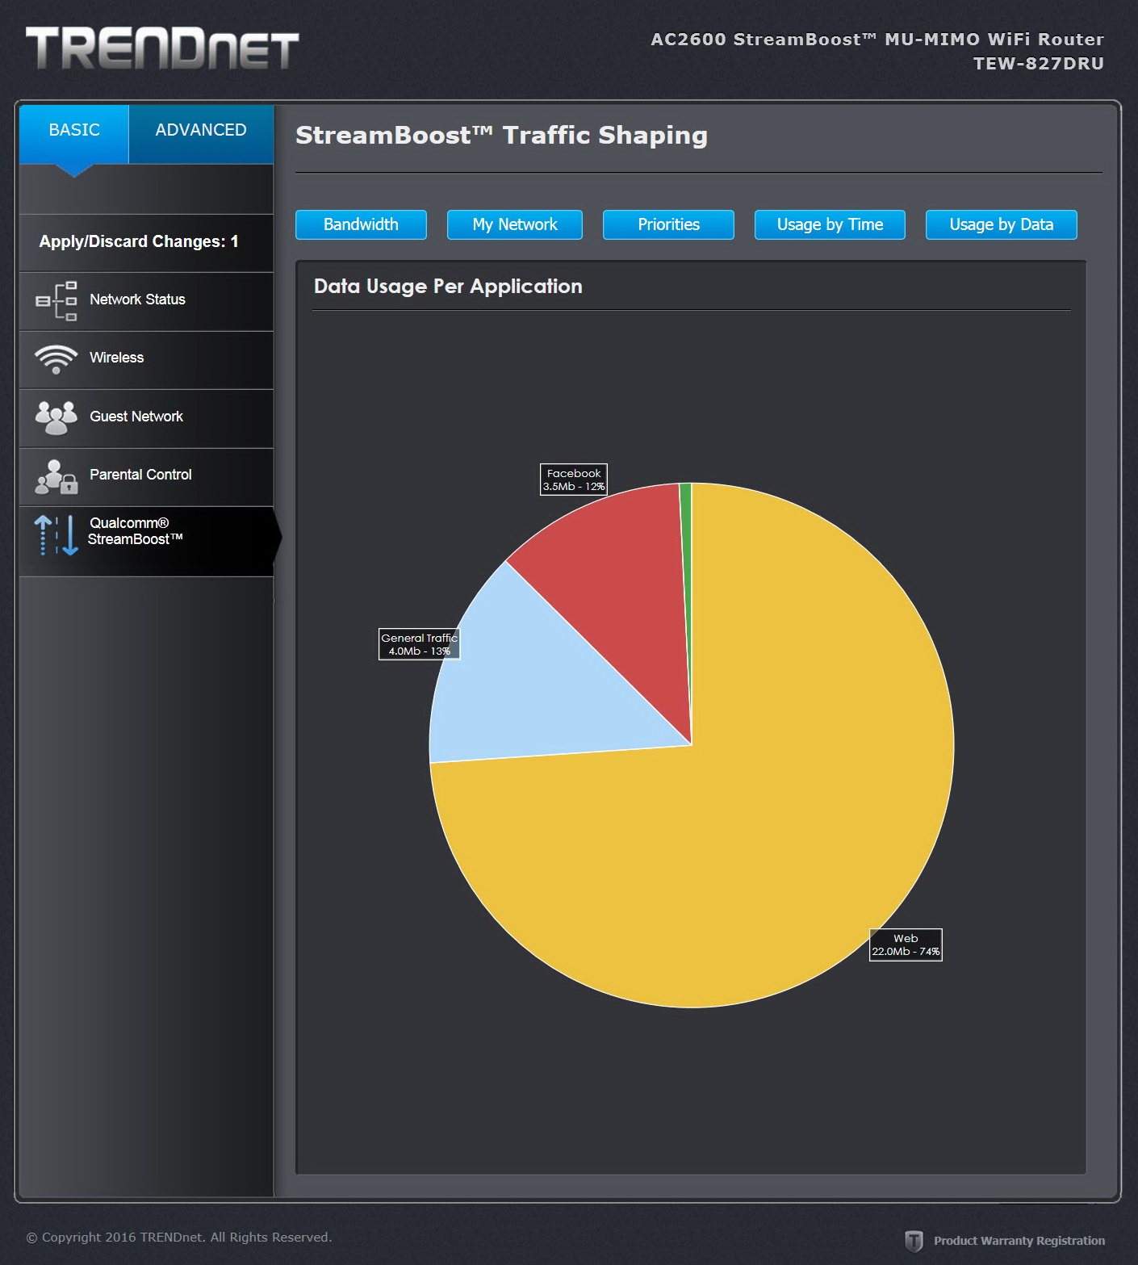Click the Wireless signal icon

[56, 359]
